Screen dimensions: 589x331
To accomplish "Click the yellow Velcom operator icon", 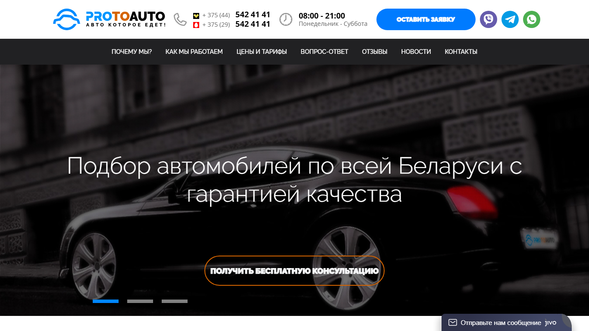I will click(x=196, y=16).
